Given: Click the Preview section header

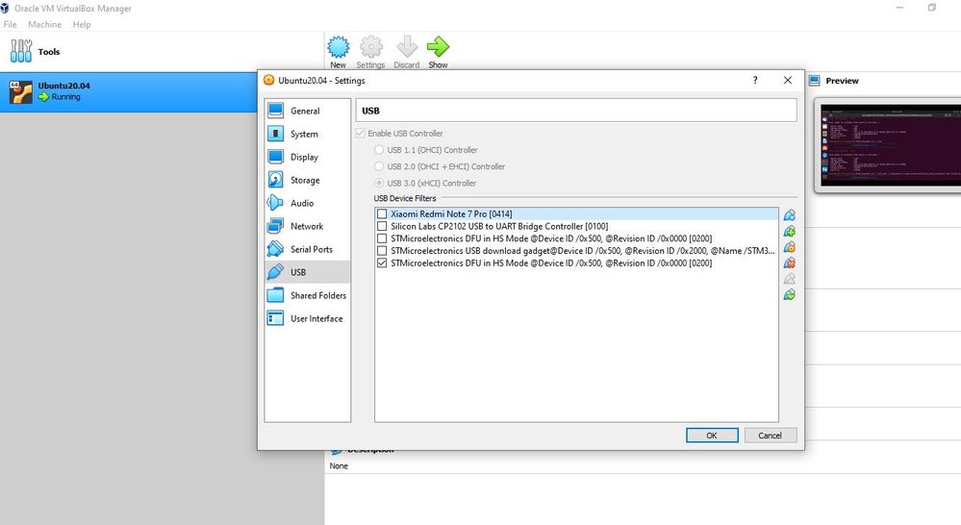Looking at the screenshot, I should [842, 80].
